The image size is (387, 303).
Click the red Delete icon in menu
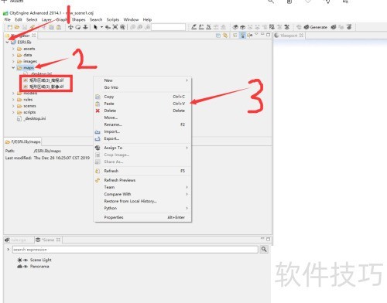tap(98, 111)
